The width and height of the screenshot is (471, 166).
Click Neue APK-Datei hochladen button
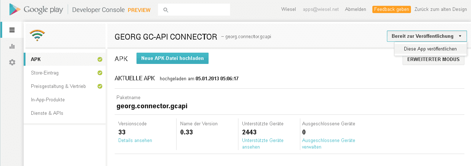173,58
